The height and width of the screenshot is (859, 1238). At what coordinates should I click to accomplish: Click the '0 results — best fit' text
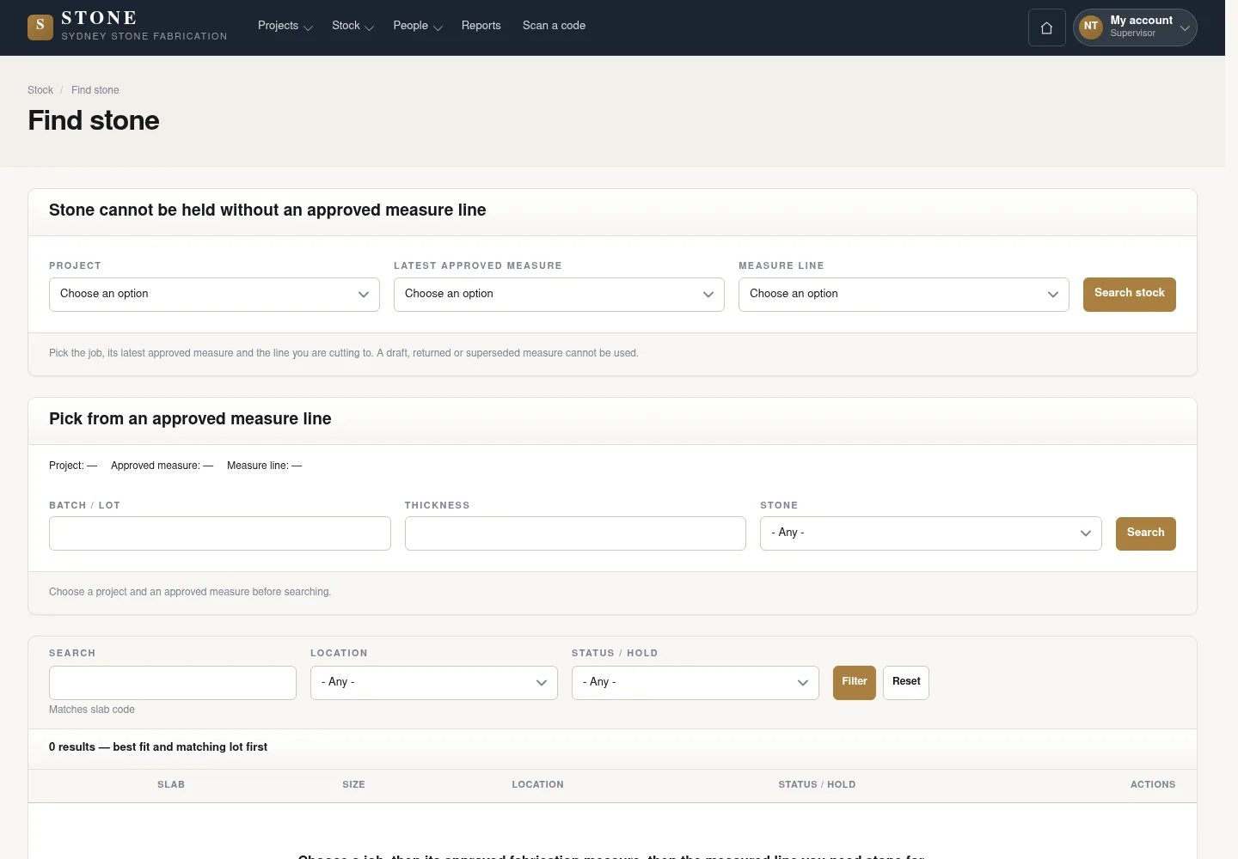[x=158, y=747]
